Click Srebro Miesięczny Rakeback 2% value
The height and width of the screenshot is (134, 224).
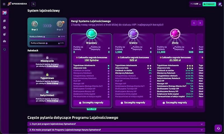pos(150,73)
